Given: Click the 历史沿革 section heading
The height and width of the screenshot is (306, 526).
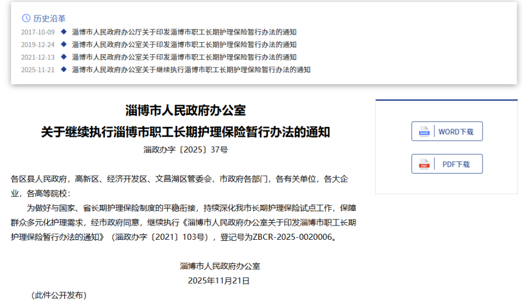Looking at the screenshot, I should point(49,19).
